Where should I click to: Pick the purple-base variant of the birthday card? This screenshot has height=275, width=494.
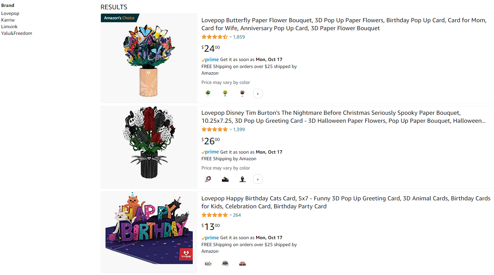point(243,264)
